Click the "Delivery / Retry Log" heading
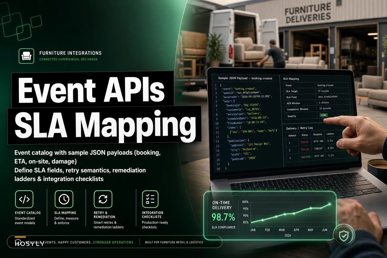This screenshot has width=387, height=258. 299,128
